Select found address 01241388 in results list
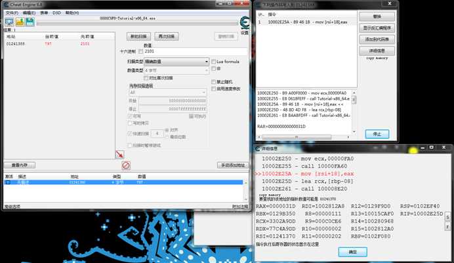This screenshot has height=263, width=454. 59,44
